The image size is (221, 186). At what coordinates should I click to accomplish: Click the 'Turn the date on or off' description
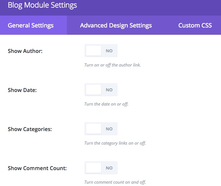(x=106, y=104)
